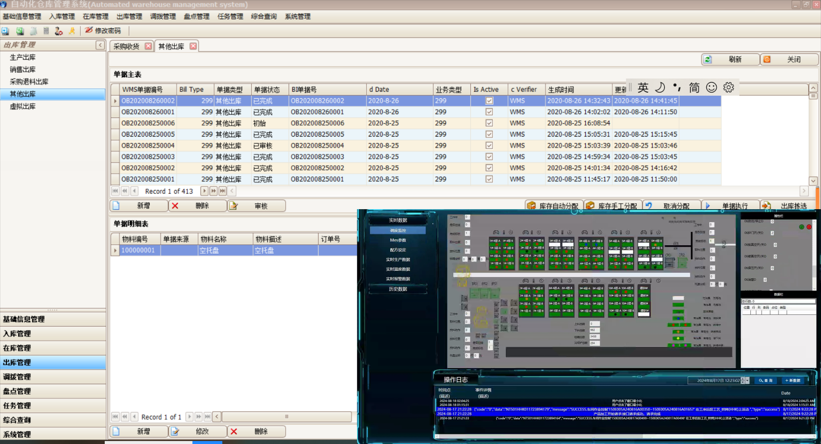
Task: Open the date dropdown in 操作日志 panel
Action: point(747,380)
